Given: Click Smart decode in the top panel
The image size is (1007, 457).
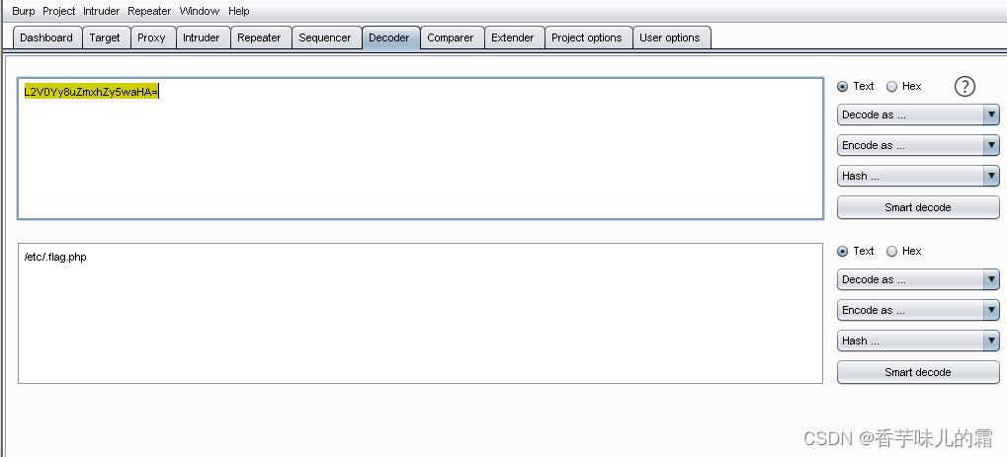Looking at the screenshot, I should click(918, 207).
